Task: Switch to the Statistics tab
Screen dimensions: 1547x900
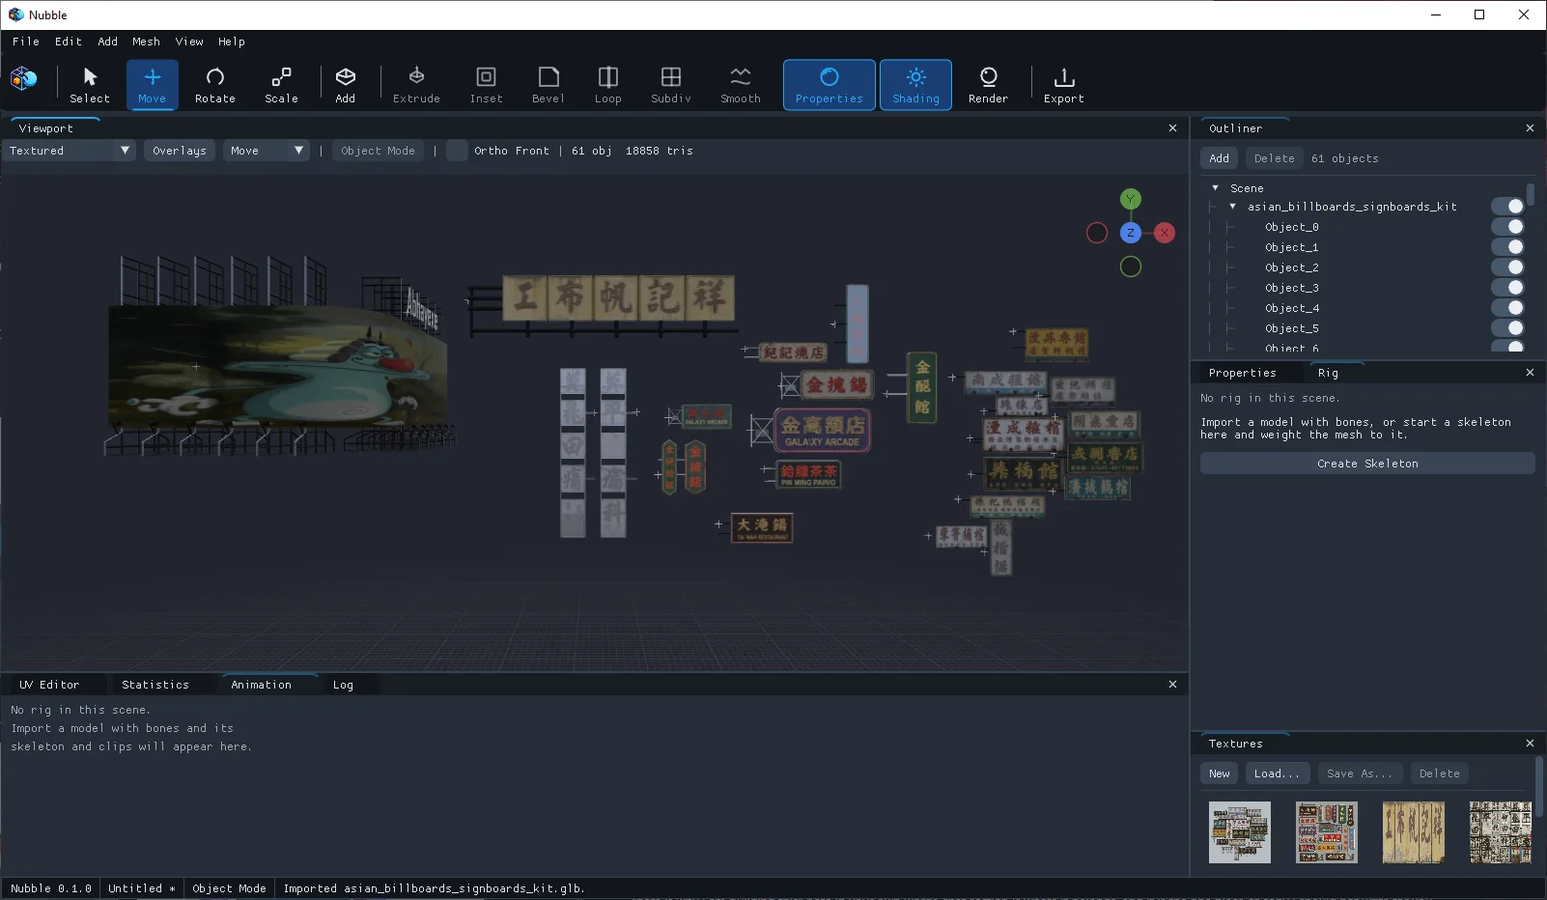Action: point(155,685)
